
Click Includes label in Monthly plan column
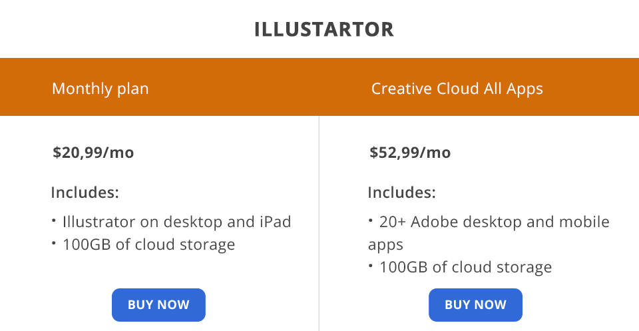85,193
